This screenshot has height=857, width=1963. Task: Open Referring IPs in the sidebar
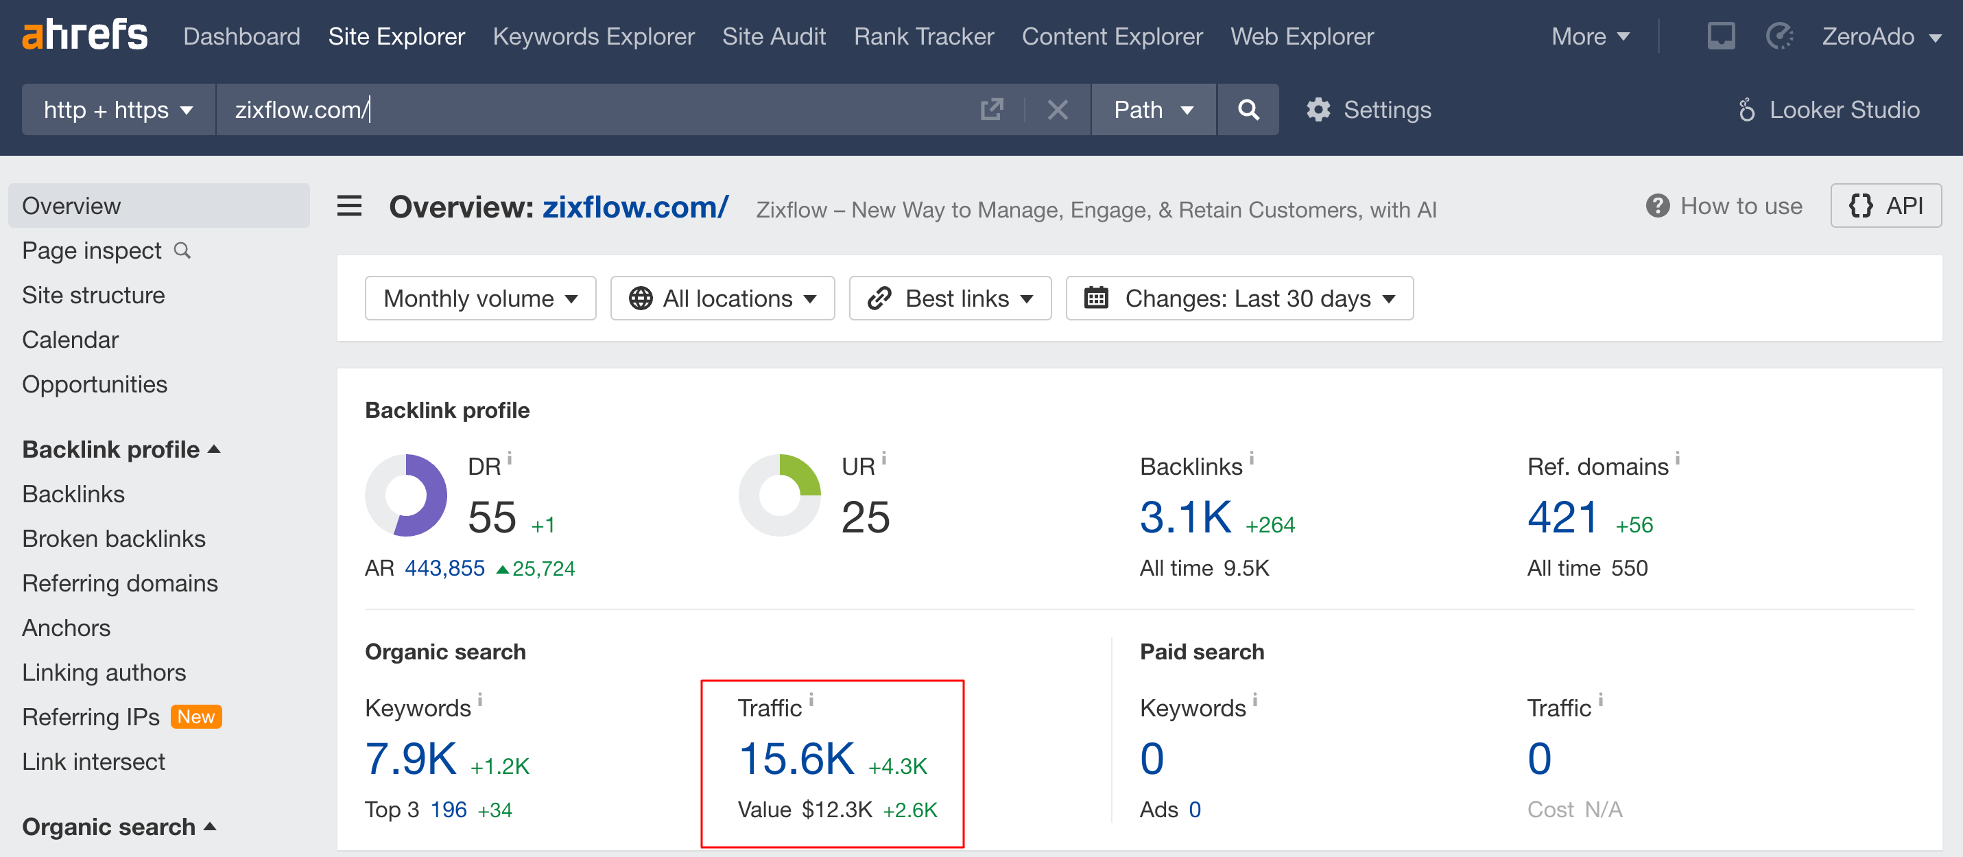point(91,717)
